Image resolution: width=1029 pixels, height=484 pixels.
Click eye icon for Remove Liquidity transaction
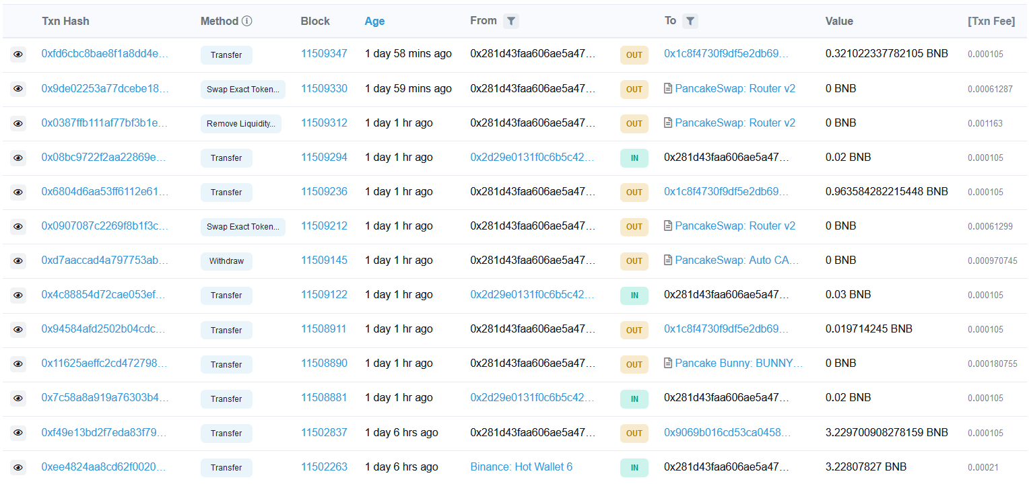(18, 123)
